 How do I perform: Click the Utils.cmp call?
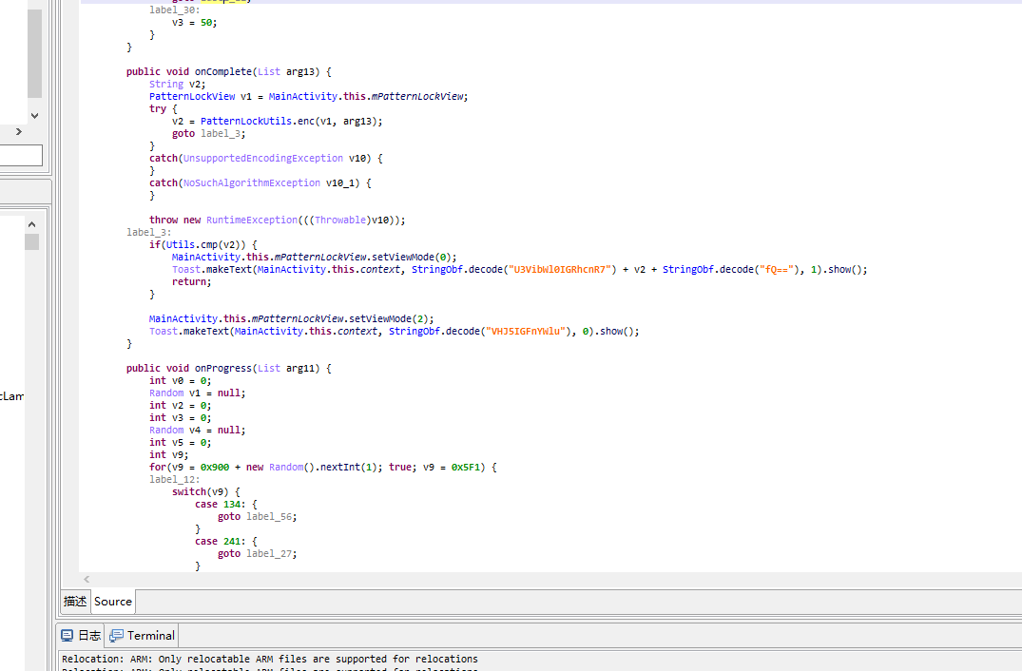(x=192, y=245)
